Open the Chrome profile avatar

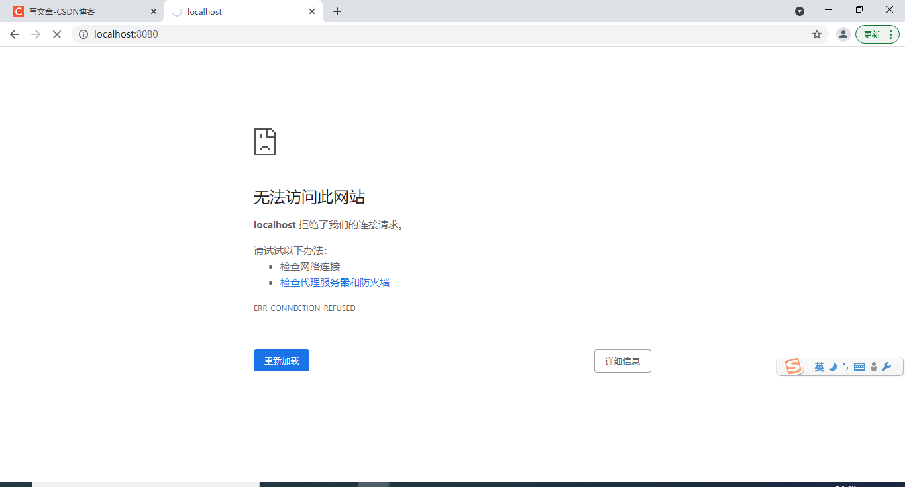[x=843, y=34]
